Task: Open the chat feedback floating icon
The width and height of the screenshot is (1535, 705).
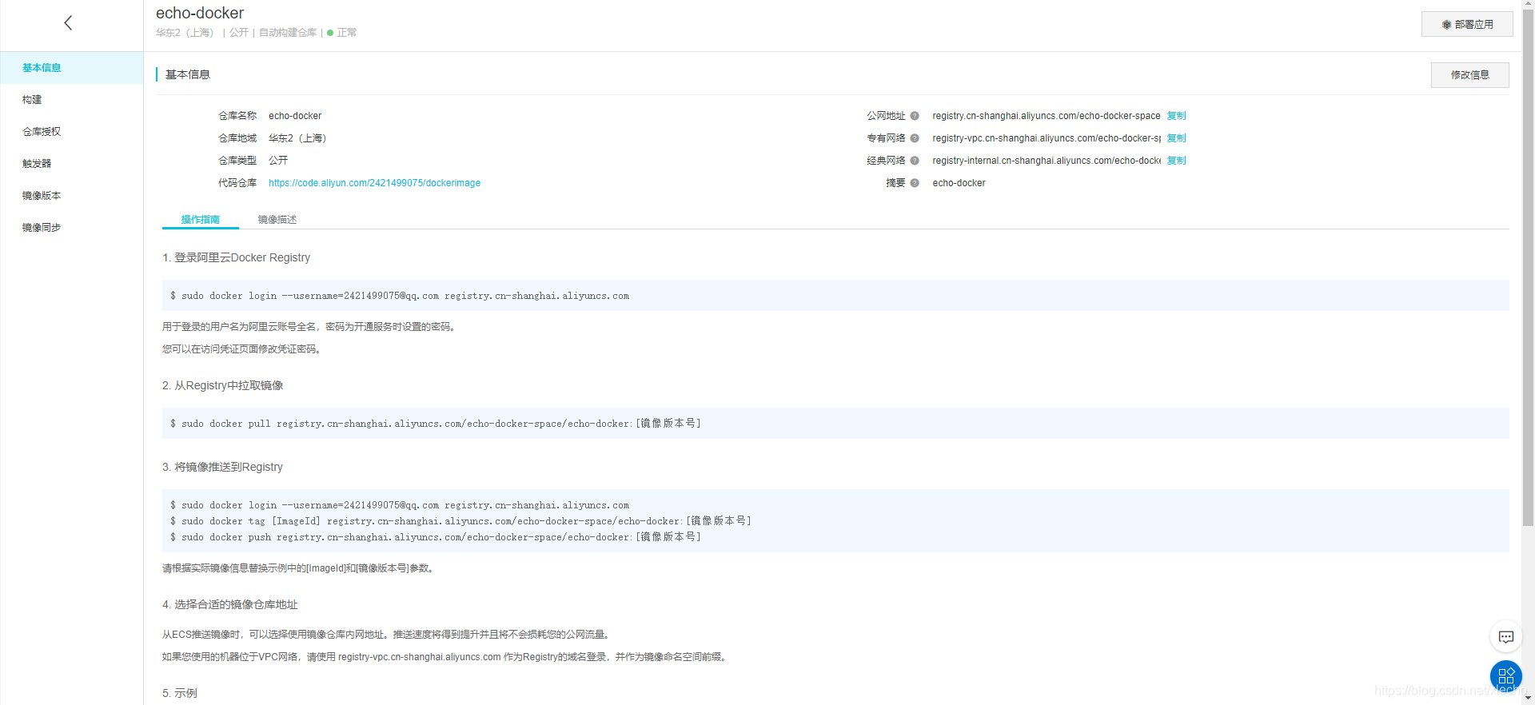Action: pyautogui.click(x=1506, y=637)
